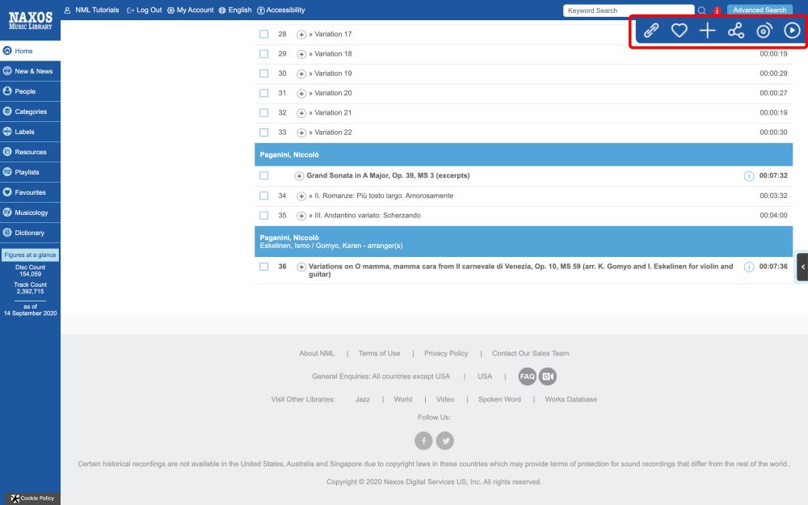Select checkbox for track 34 Romanze

click(x=264, y=196)
